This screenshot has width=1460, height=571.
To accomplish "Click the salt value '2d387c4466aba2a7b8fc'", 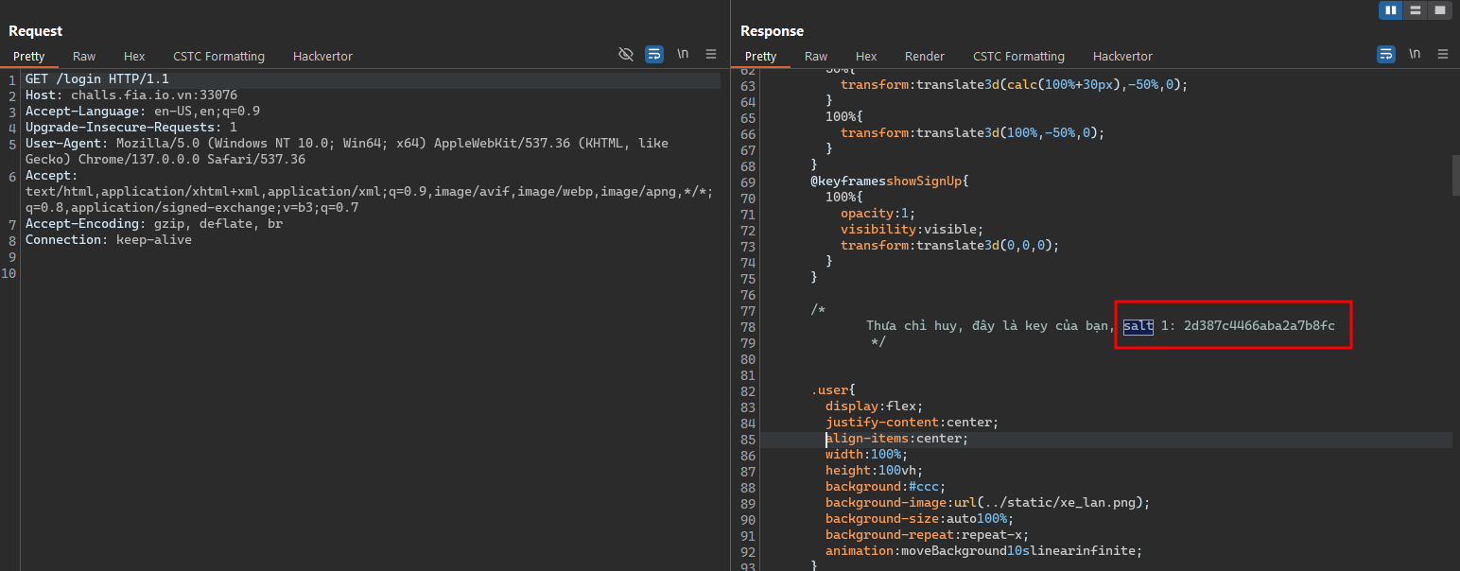I will click(x=1260, y=326).
